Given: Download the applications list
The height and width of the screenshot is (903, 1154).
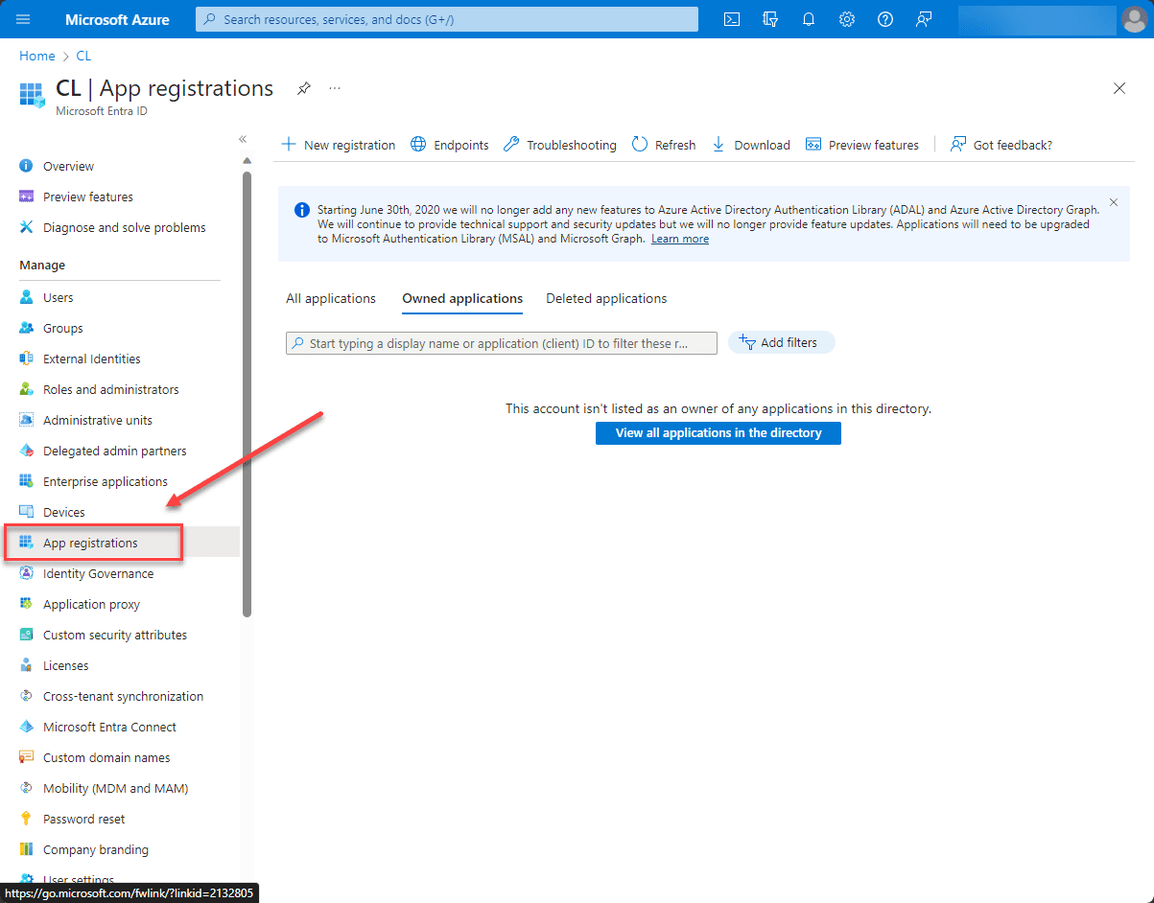Looking at the screenshot, I should pos(751,145).
